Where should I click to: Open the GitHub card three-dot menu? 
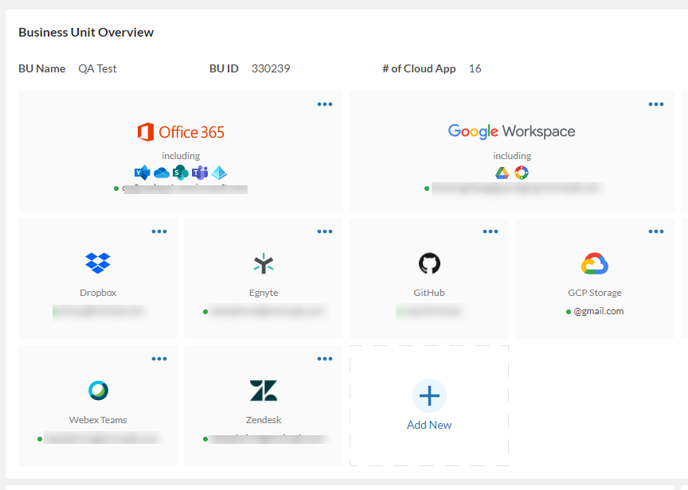(491, 231)
